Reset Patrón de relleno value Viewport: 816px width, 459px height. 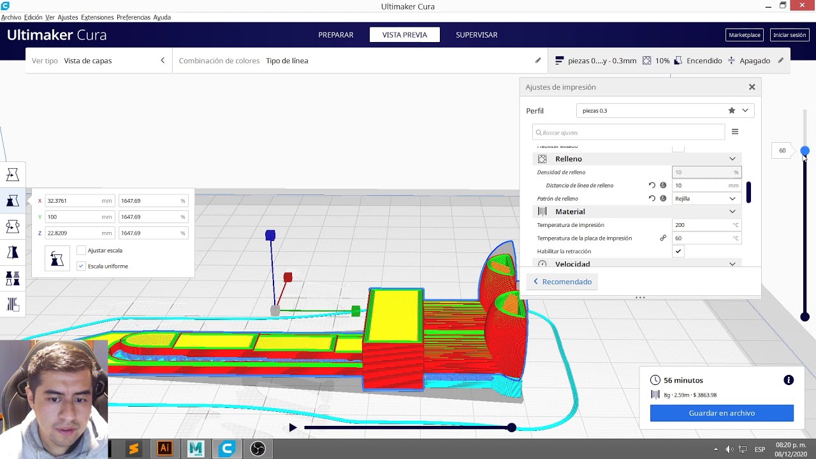click(x=652, y=198)
